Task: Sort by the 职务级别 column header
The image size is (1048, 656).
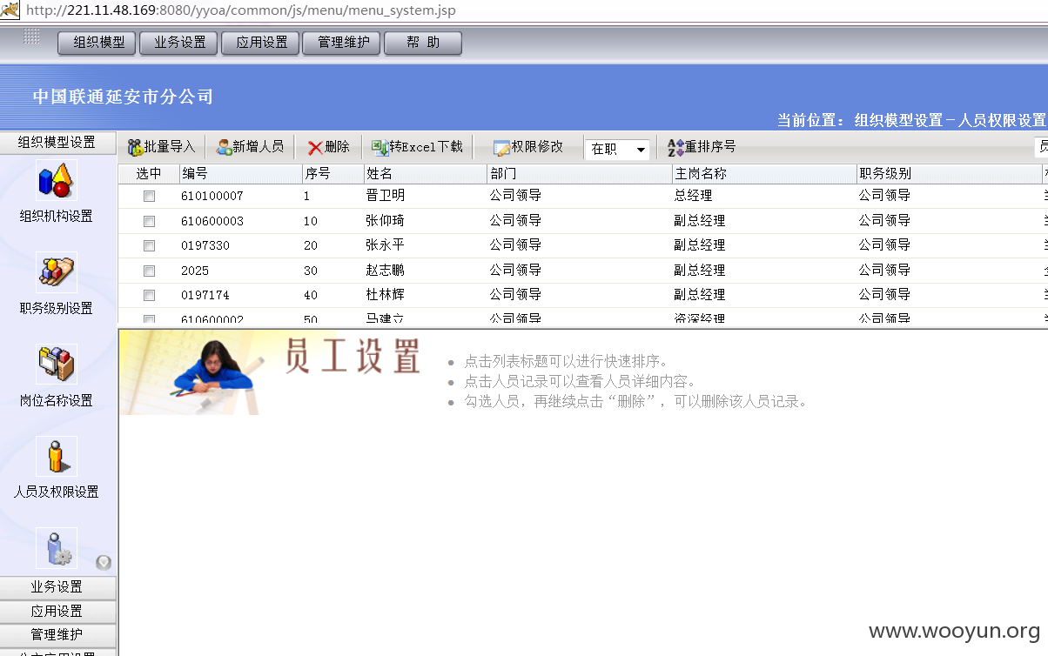Action: [x=949, y=174]
